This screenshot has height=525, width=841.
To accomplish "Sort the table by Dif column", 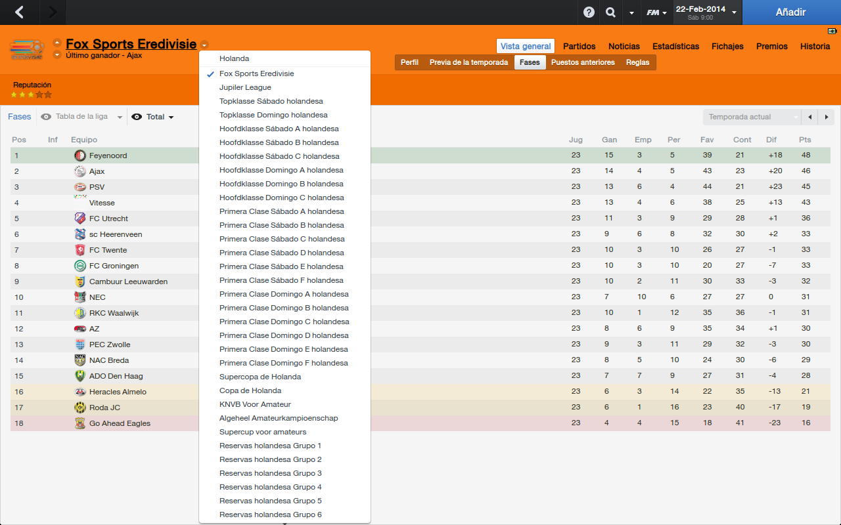I will pyautogui.click(x=771, y=140).
